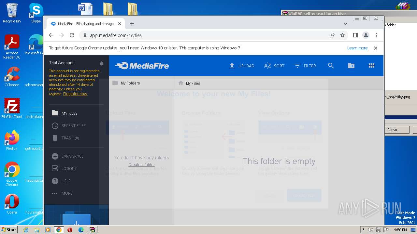Image resolution: width=417 pixels, height=234 pixels.
Task: Go back in Chrome
Action: [51, 35]
